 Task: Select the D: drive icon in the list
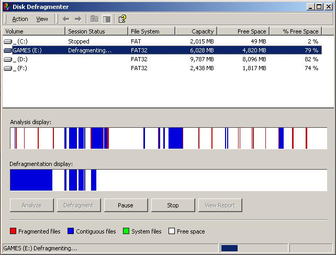coord(8,59)
